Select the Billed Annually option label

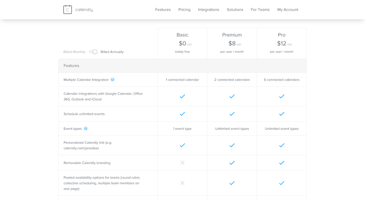(x=112, y=52)
